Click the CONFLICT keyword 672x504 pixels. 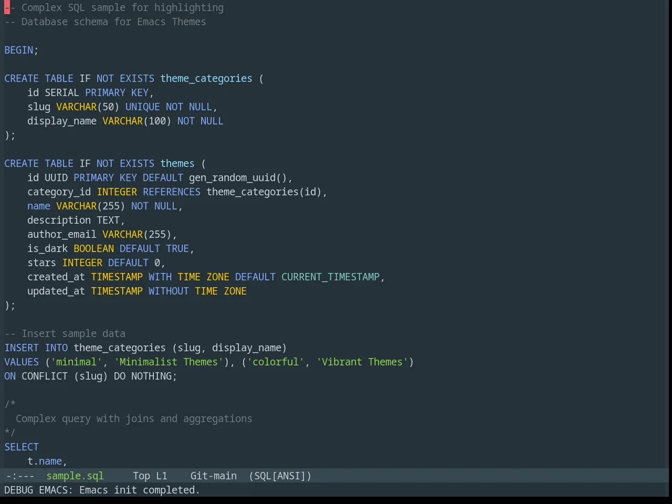[45, 376]
